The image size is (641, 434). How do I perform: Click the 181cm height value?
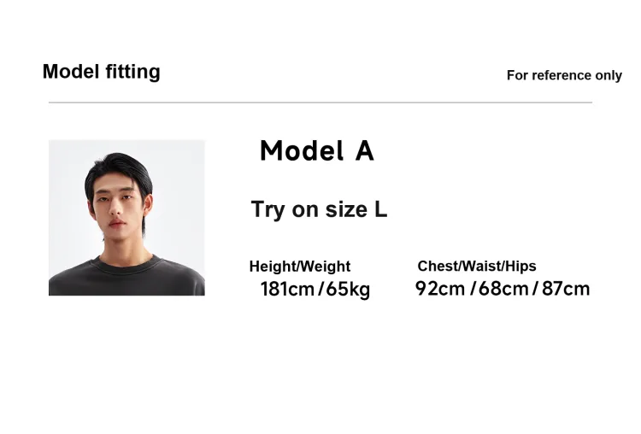point(287,289)
